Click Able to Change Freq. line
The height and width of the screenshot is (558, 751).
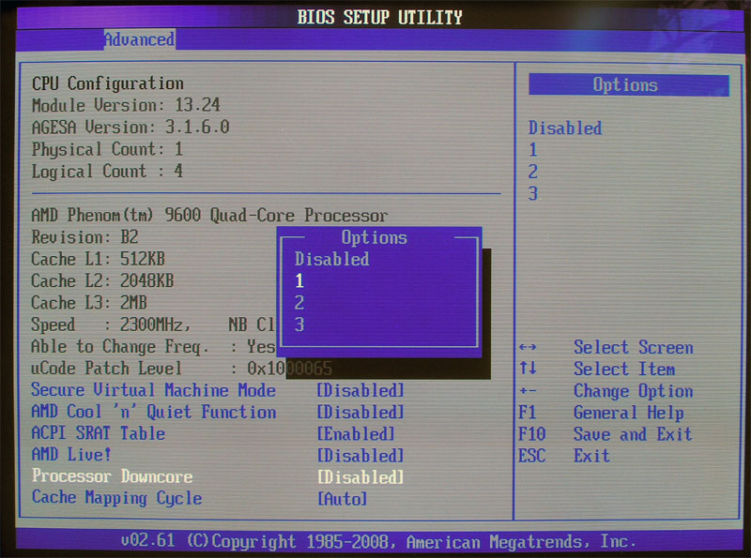coord(153,346)
